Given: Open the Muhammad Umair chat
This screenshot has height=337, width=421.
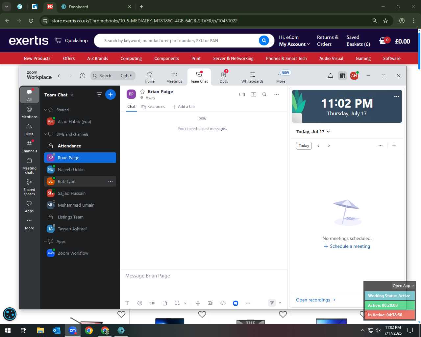Looking at the screenshot, I should [80, 205].
